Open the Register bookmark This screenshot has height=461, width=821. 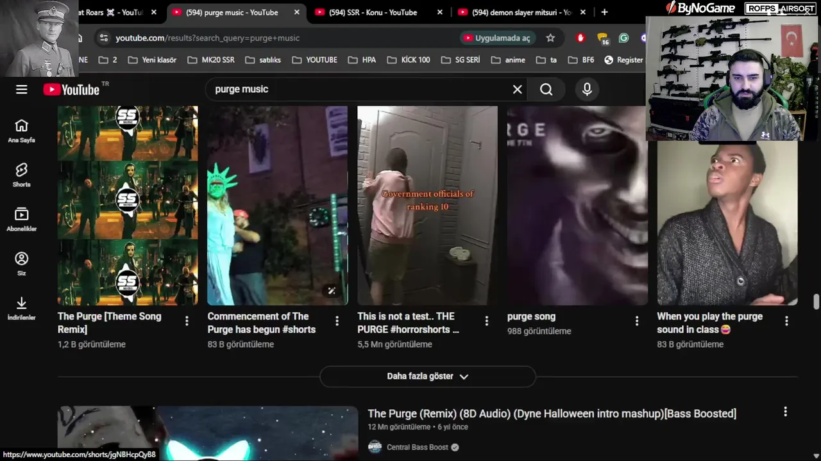(623, 60)
